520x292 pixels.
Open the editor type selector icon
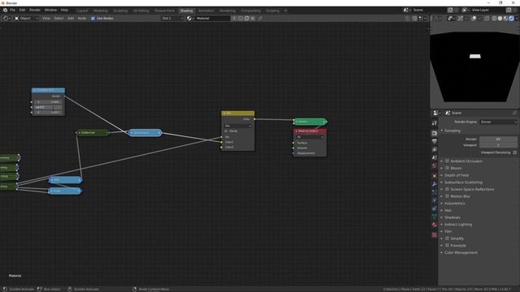6,18
